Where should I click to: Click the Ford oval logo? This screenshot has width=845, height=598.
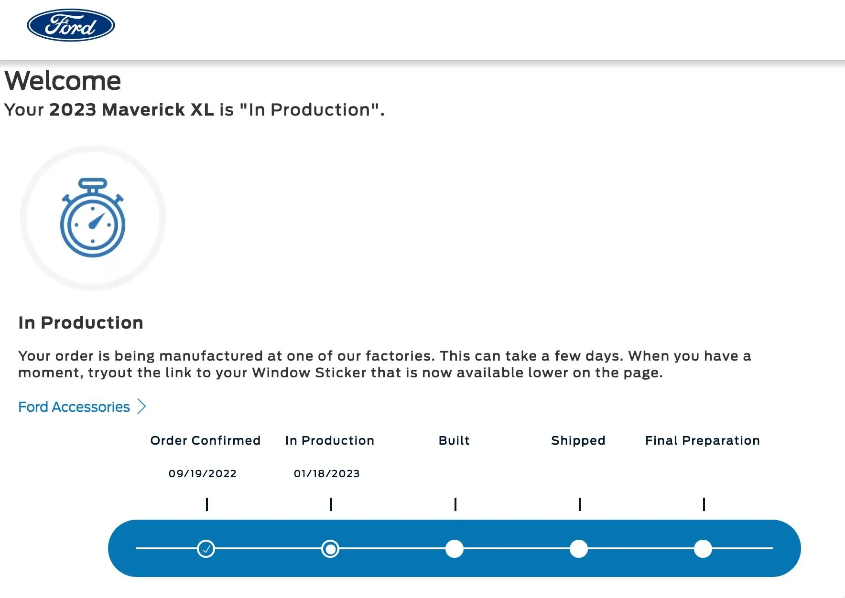click(71, 25)
